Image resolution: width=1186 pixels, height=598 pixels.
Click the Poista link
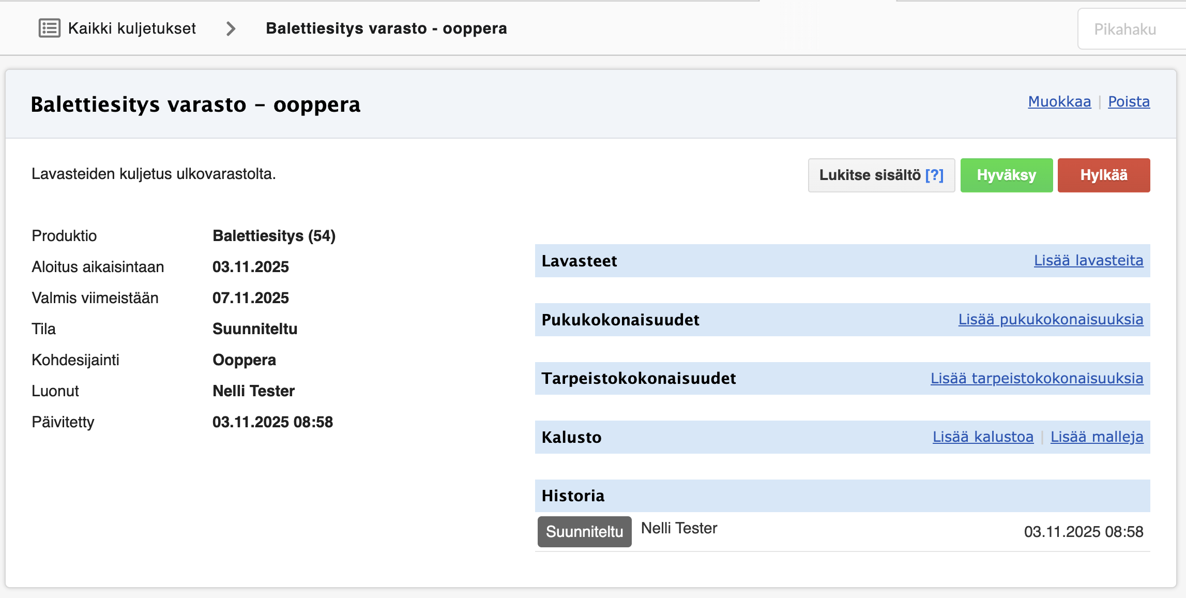(1129, 102)
